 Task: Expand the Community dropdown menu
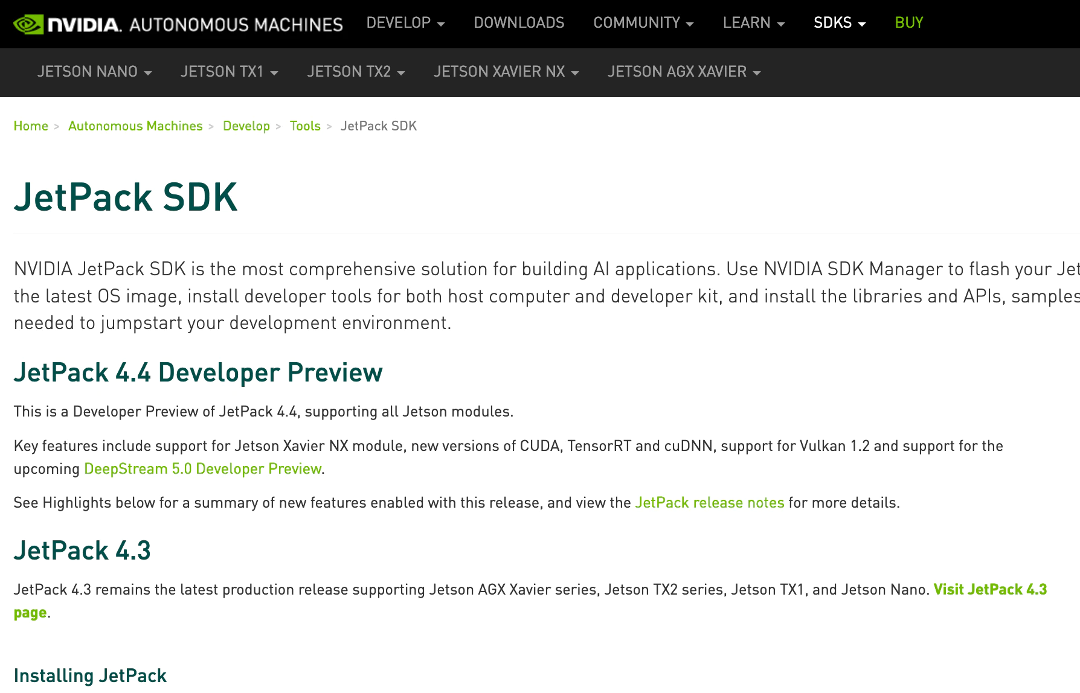pos(643,23)
